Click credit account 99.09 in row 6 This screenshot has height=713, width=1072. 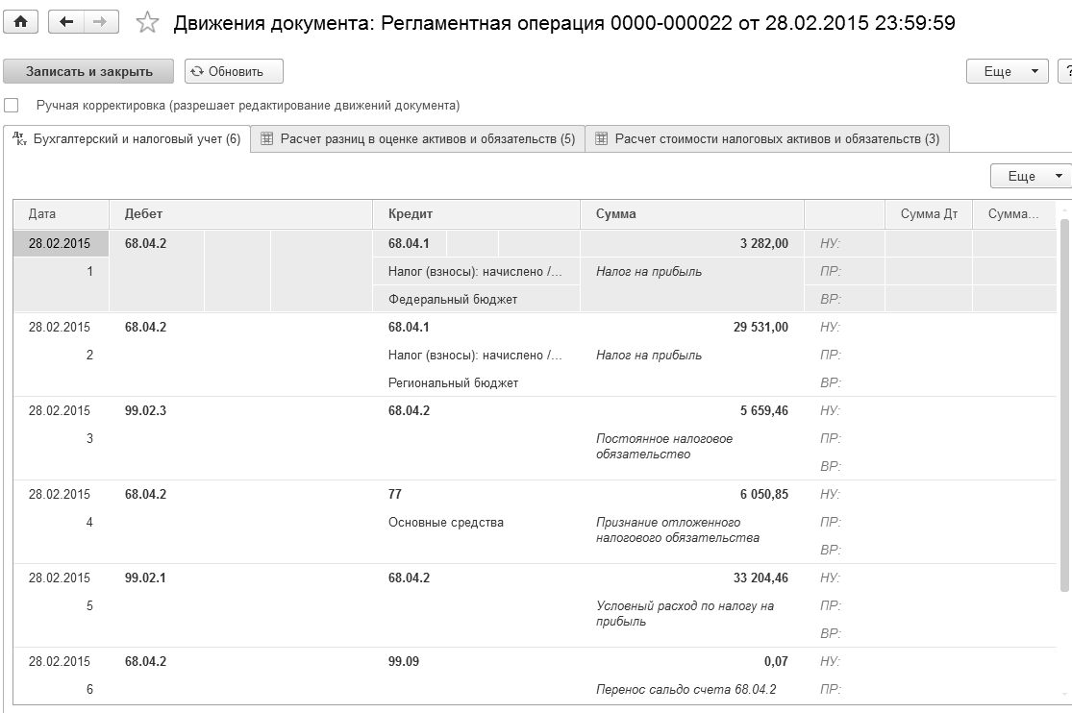click(x=404, y=661)
